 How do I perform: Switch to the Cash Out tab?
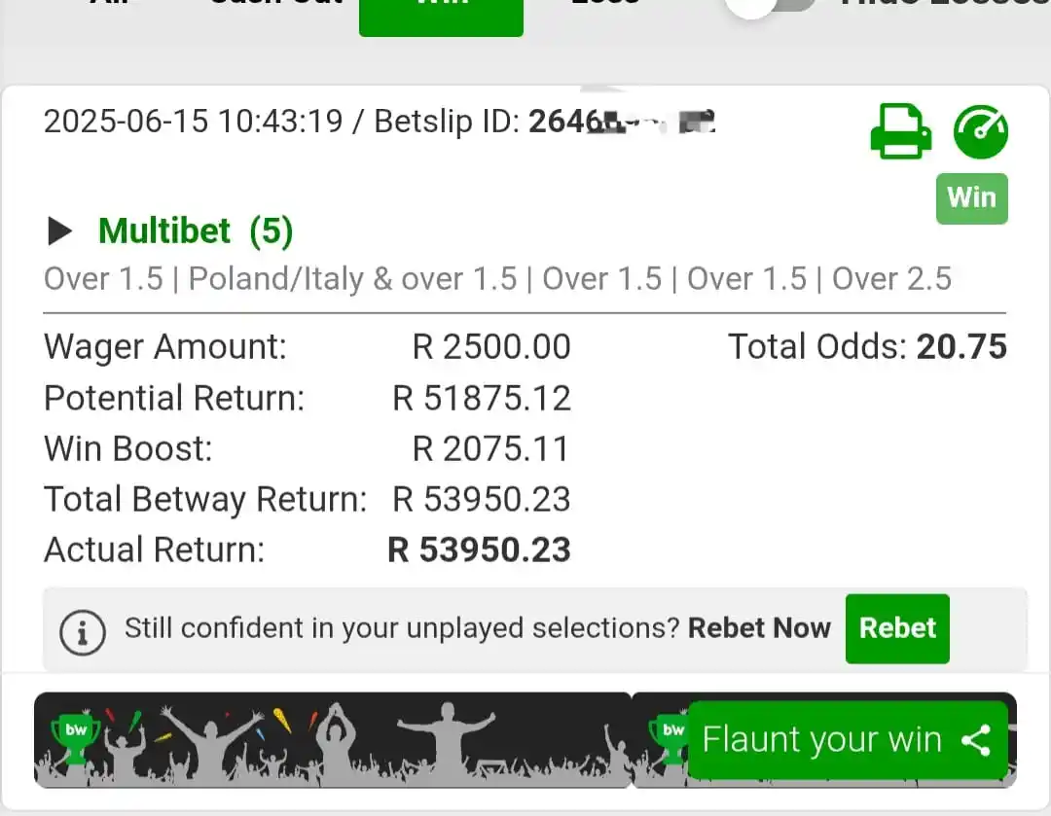click(x=276, y=4)
